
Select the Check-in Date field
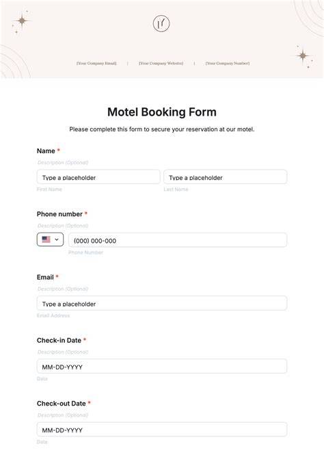[162, 366]
